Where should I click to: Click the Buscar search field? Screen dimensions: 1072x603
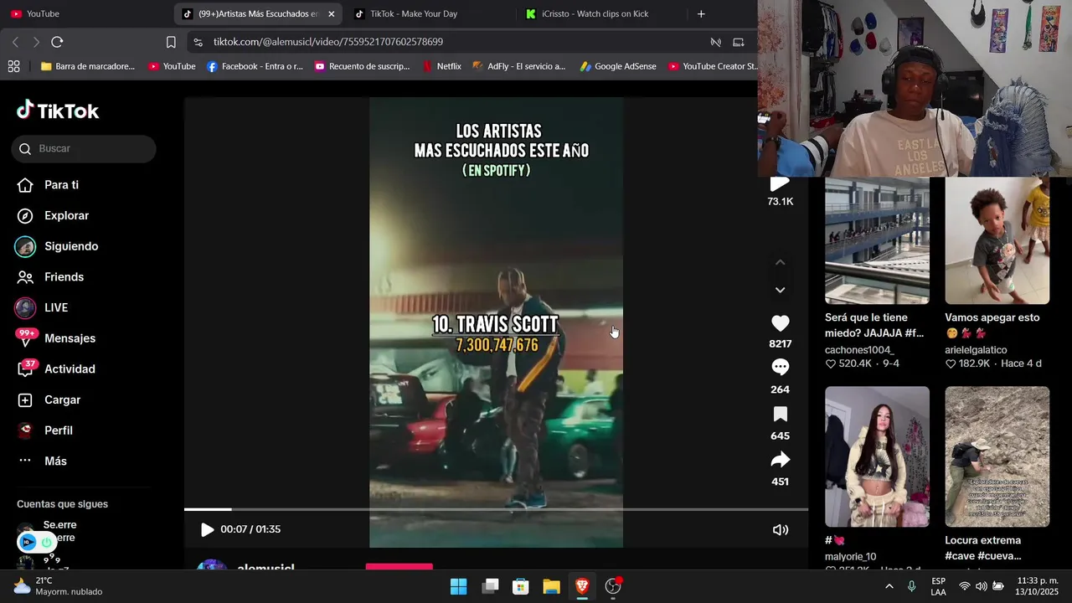[x=84, y=148]
